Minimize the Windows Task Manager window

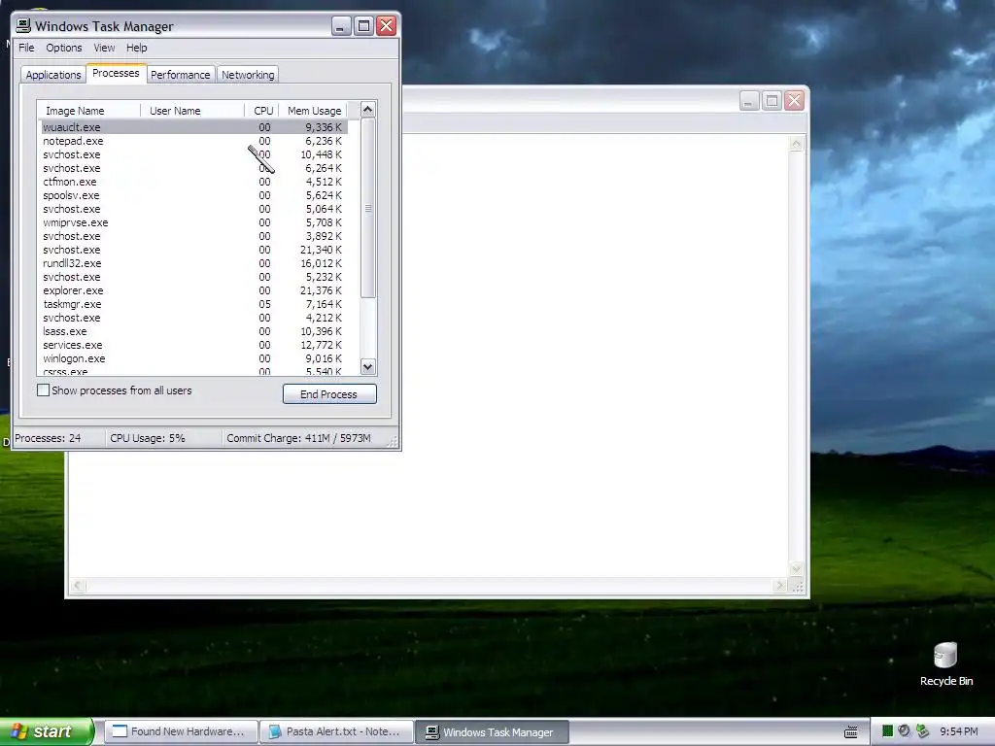(341, 26)
